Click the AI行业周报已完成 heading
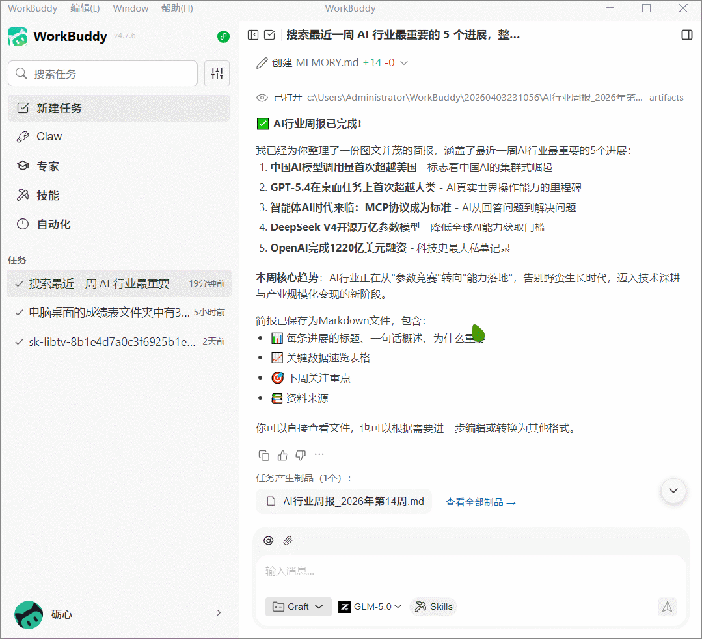This screenshot has height=639, width=702. [317, 124]
